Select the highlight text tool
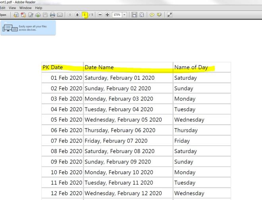 point(159,15)
